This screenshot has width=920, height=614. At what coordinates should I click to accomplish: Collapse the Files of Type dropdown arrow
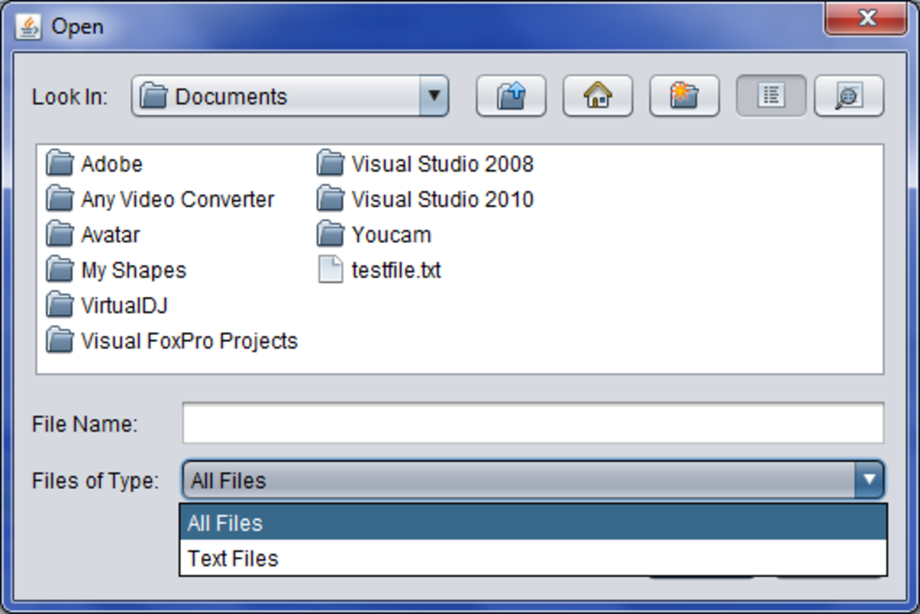tap(869, 481)
